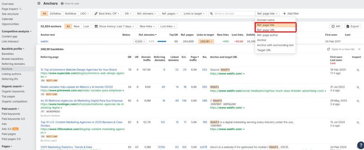Viewport: 364px width, 150px height.
Task: Click the Export download icon button
Action: pyautogui.click(x=353, y=26)
